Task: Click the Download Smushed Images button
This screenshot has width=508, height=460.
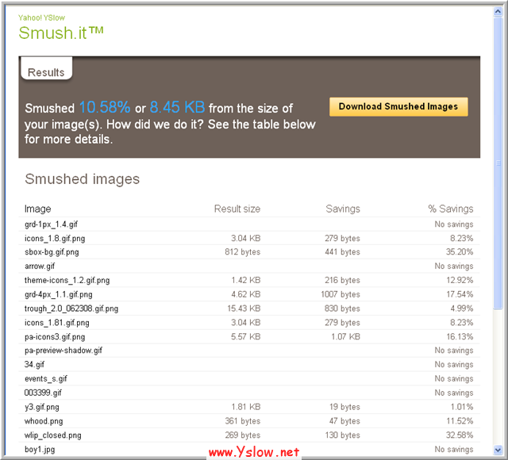Action: 398,106
